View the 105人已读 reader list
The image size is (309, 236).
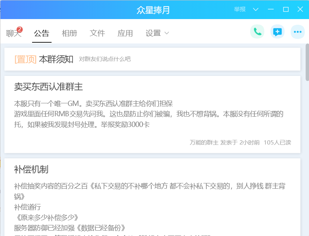pyautogui.click(x=277, y=143)
